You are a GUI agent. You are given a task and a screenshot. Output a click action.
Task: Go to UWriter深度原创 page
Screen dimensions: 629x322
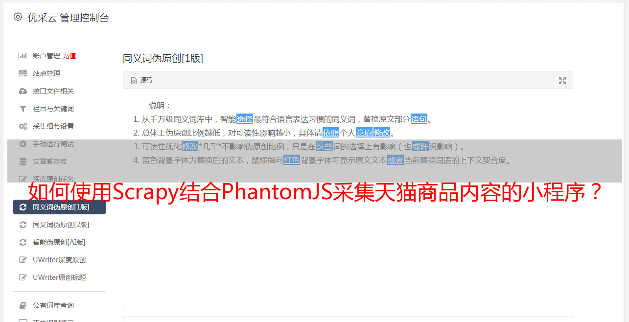click(59, 260)
